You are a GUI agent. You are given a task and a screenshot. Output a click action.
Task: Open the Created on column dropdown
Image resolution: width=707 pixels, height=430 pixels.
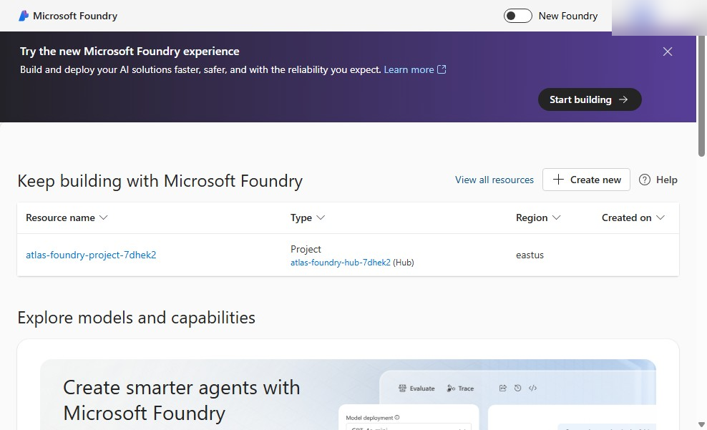[x=660, y=218]
